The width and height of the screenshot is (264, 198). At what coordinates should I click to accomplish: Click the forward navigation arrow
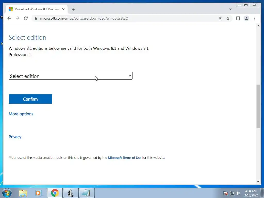click(x=18, y=18)
